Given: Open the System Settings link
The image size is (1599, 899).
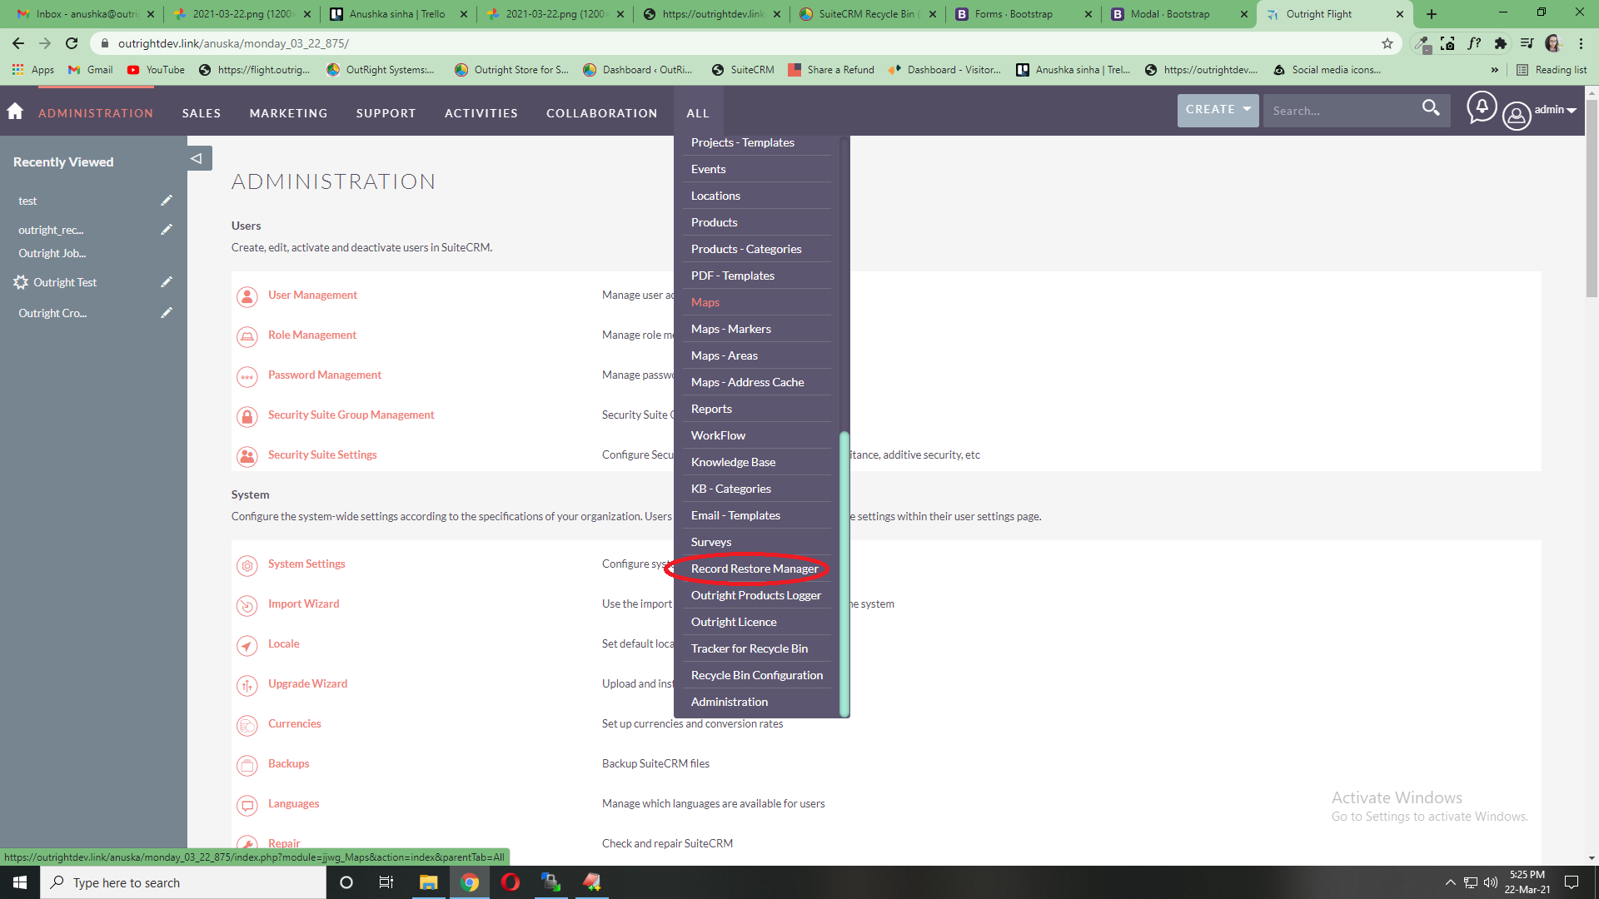Looking at the screenshot, I should pyautogui.click(x=306, y=564).
